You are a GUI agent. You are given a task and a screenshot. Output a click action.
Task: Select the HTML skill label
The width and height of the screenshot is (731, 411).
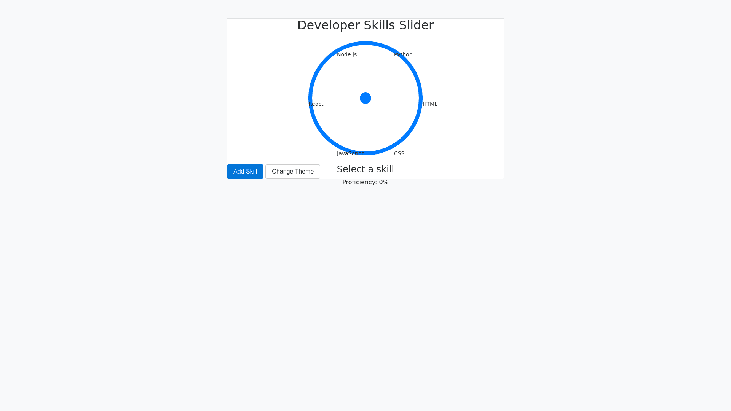coord(430,104)
